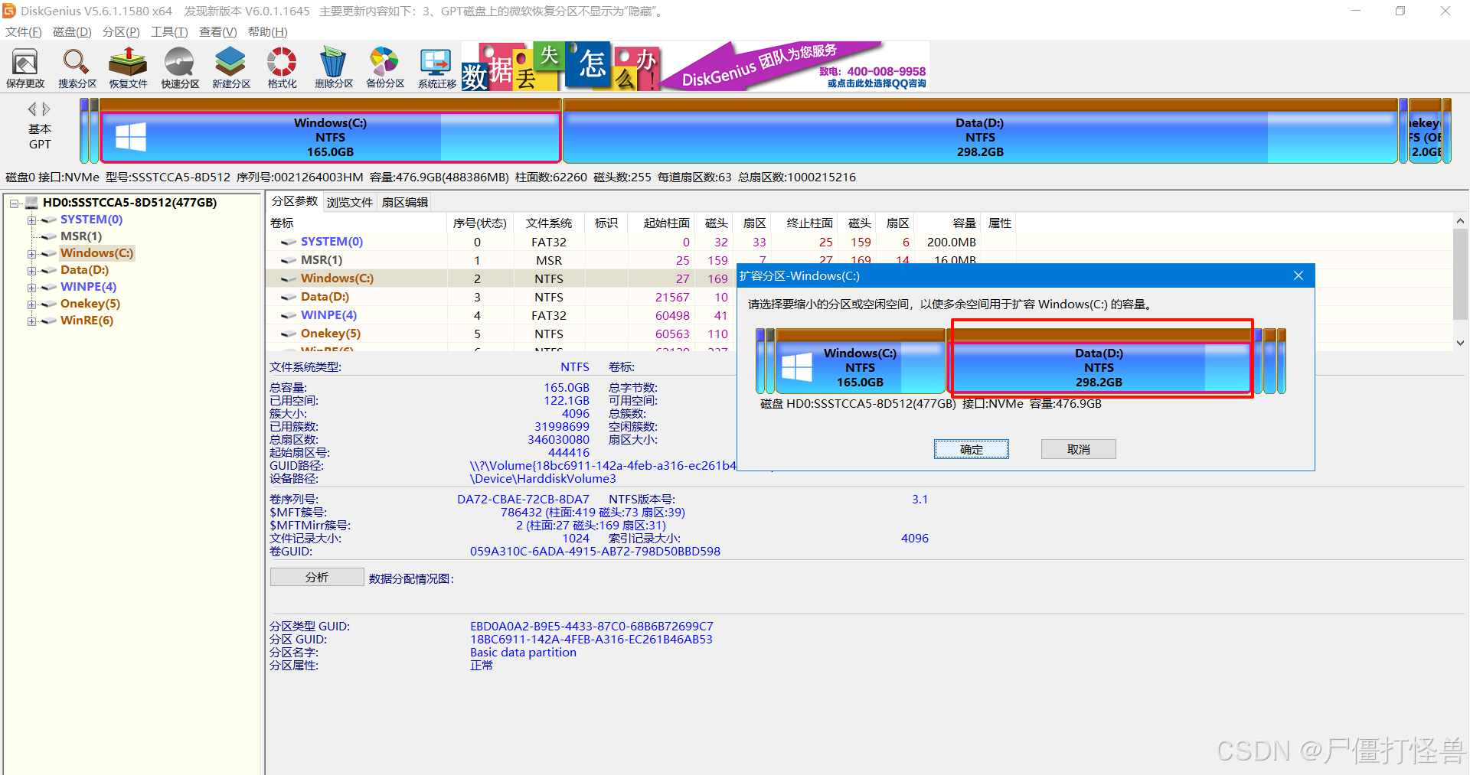Select Data(D:) partition in the dialog
The width and height of the screenshot is (1470, 775).
pos(1099,361)
